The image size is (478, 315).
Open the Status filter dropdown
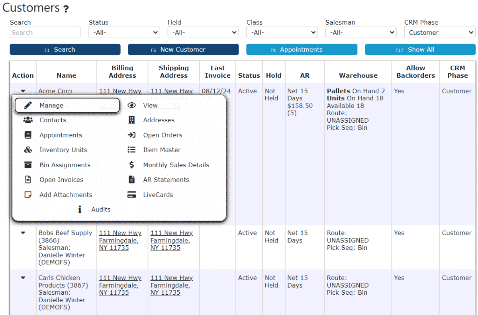tap(124, 33)
